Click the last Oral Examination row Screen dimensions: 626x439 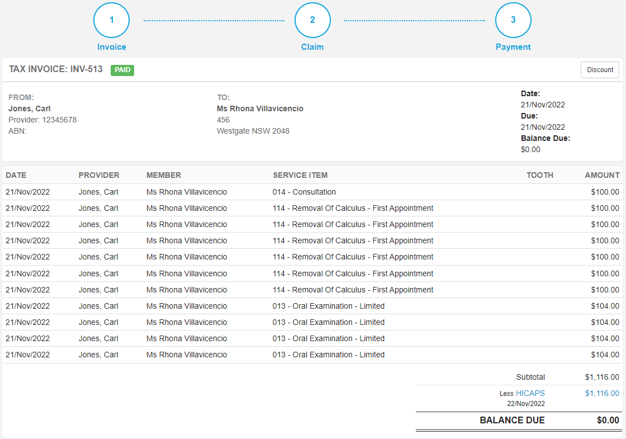[326, 355]
